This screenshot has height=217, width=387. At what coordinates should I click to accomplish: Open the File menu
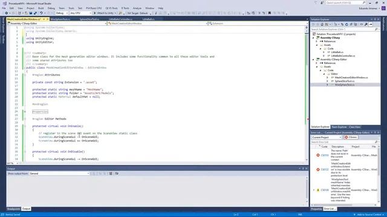coord(4,8)
